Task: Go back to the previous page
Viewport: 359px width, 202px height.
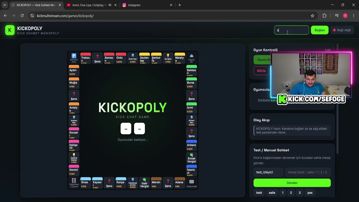Action: tap(5, 16)
